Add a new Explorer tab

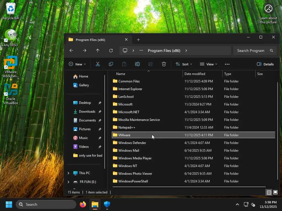[138, 40]
